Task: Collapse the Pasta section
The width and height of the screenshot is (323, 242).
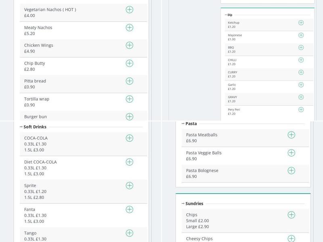Action: tap(183, 123)
